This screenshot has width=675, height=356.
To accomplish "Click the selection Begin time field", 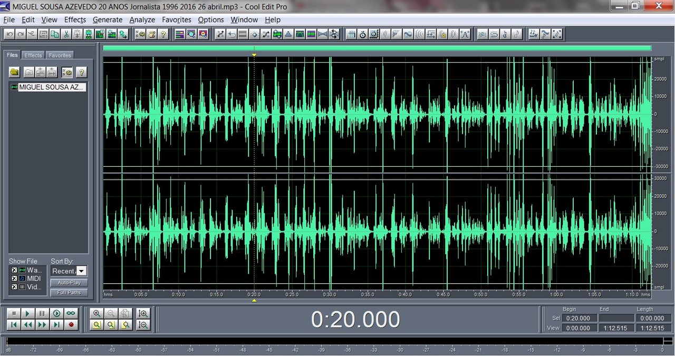I will [578, 318].
